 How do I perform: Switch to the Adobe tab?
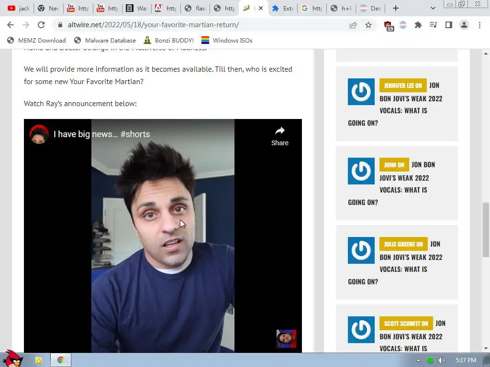166,9
